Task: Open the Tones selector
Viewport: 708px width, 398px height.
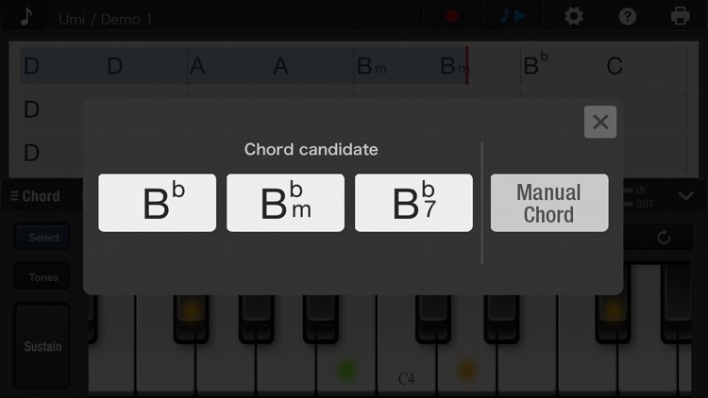Action: pyautogui.click(x=43, y=277)
